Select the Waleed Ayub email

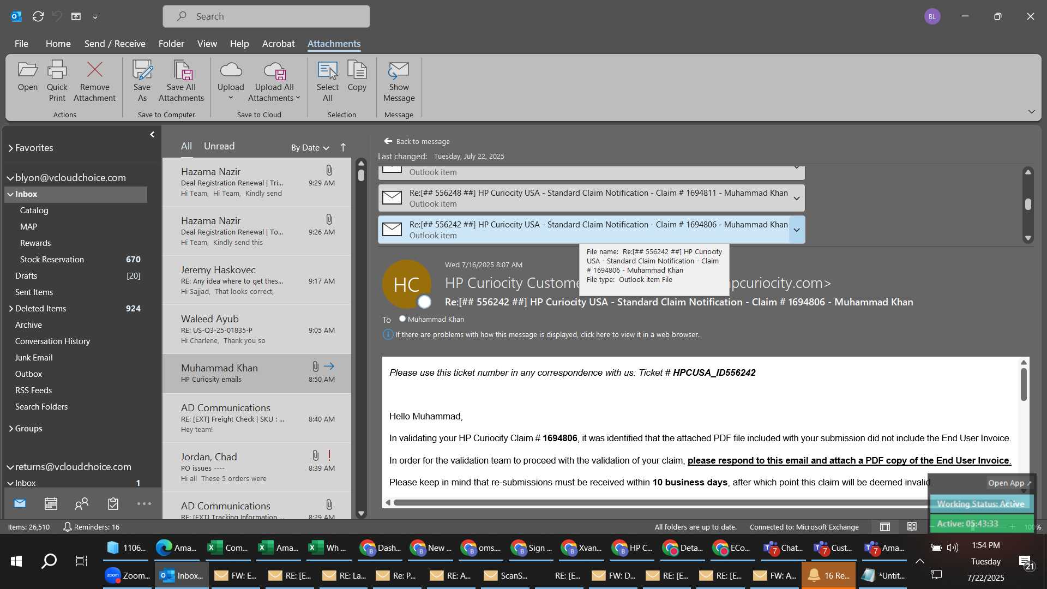tap(257, 329)
